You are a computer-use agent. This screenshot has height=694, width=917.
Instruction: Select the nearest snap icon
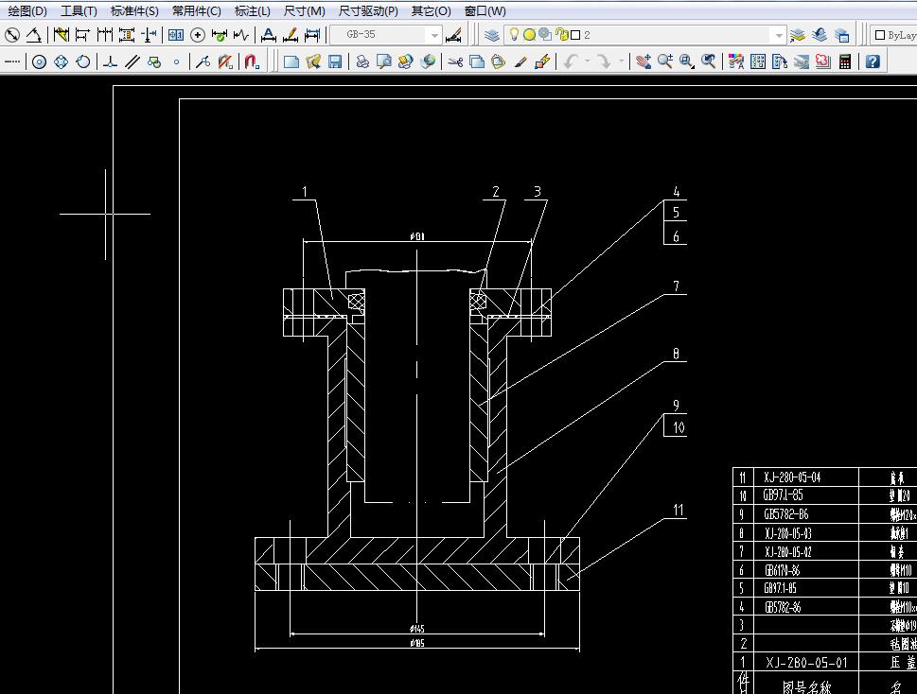coord(203,61)
